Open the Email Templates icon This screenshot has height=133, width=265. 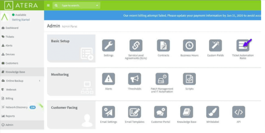coord(134,112)
